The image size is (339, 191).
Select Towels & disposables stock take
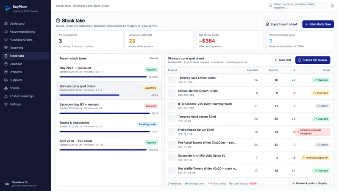click(x=109, y=127)
